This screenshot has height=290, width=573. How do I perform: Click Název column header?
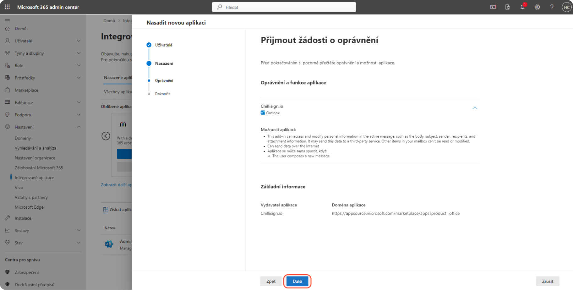pos(110,228)
